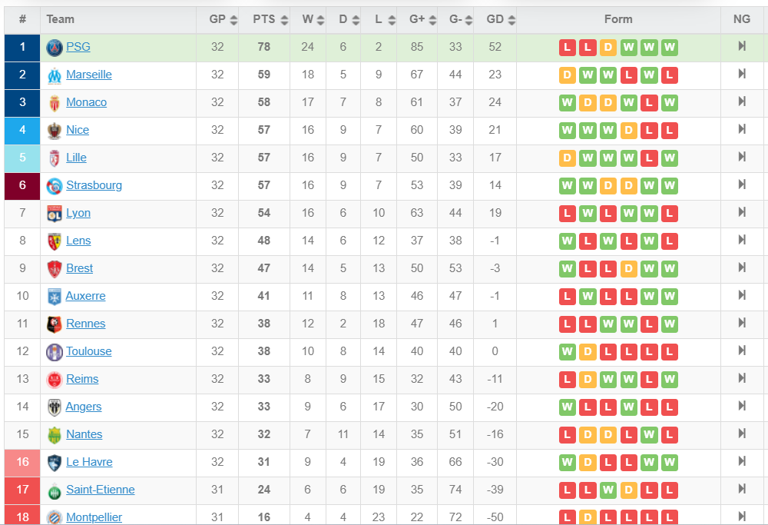
Task: Click Marseille's first orange D form badge
Action: click(x=568, y=75)
